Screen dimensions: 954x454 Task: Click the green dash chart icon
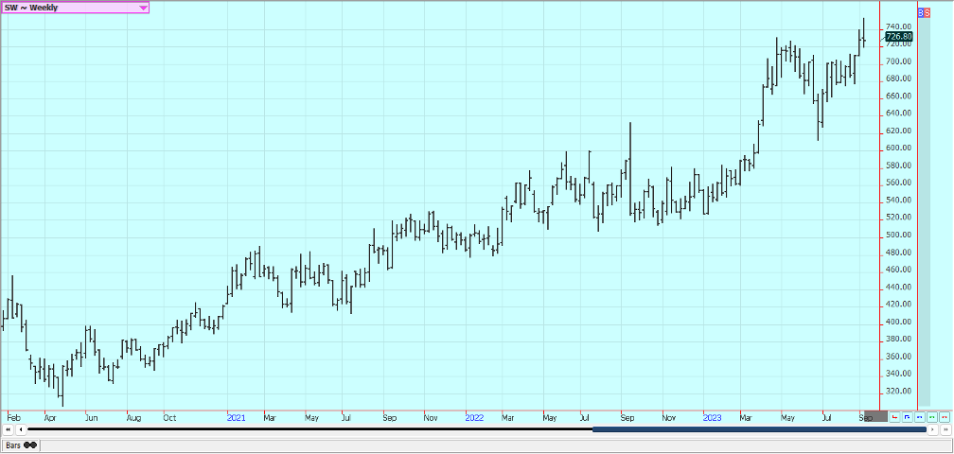pos(931,416)
